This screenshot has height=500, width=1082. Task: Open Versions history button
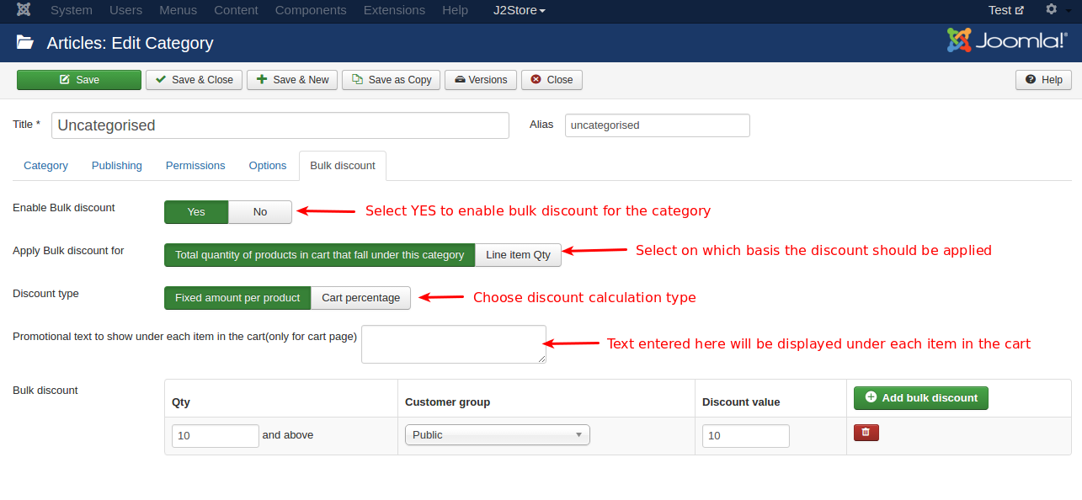481,80
